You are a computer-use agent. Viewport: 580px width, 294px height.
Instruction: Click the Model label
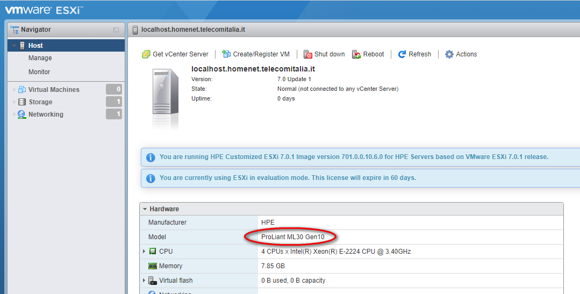coord(157,236)
